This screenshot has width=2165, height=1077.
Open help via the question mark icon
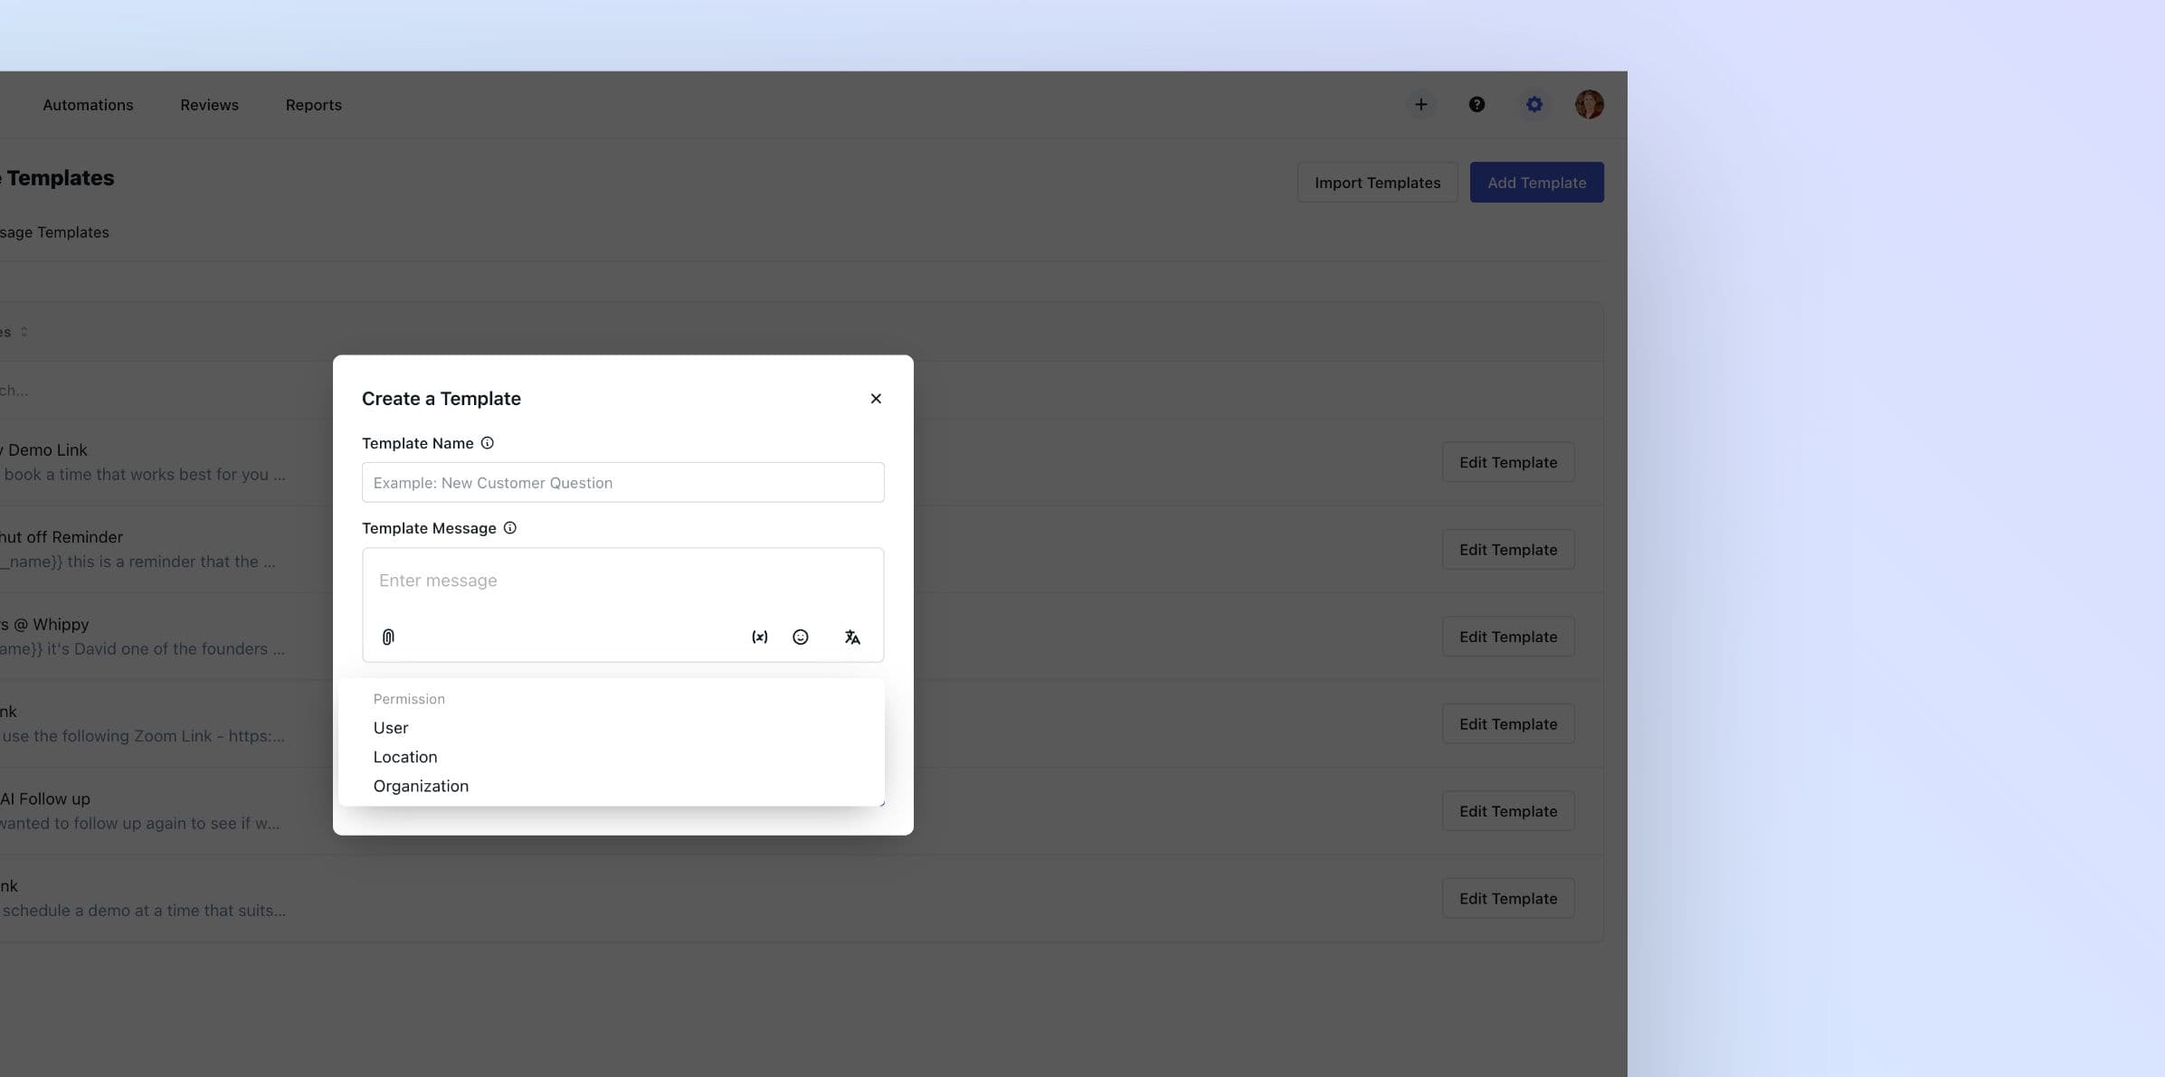click(1477, 104)
